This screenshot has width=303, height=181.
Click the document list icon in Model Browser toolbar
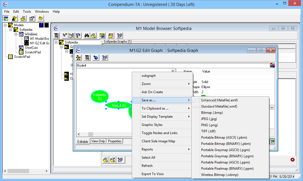[57, 36]
